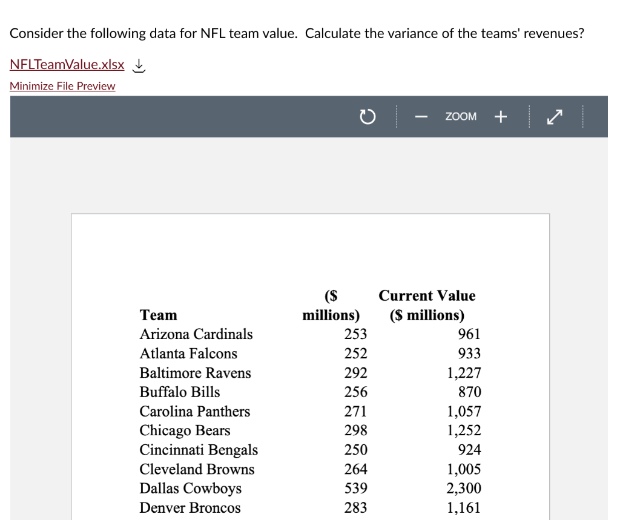Select revenue value 283 for Denver Broncos

355,508
